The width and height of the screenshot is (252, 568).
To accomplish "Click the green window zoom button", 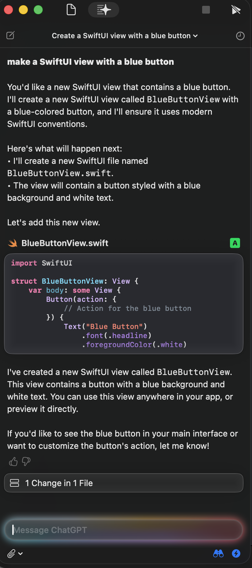I will point(38,10).
